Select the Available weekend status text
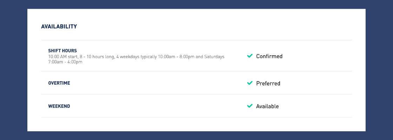393x140 pixels. point(267,106)
